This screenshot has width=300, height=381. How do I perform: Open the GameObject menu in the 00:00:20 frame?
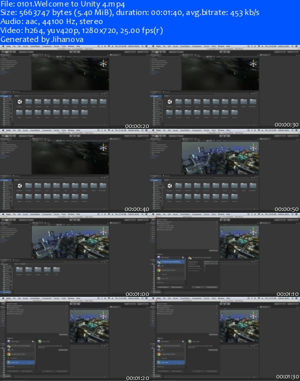pos(35,46)
